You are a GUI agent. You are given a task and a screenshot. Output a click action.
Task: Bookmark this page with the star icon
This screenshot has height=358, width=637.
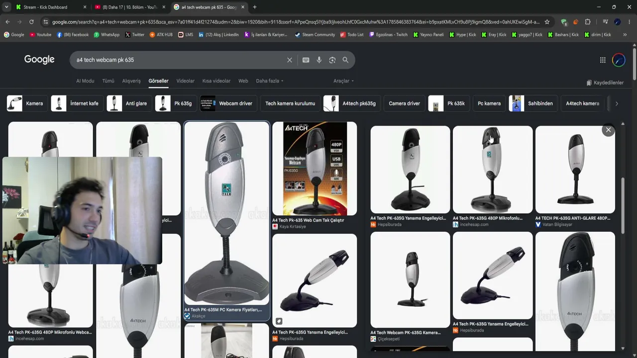(547, 22)
